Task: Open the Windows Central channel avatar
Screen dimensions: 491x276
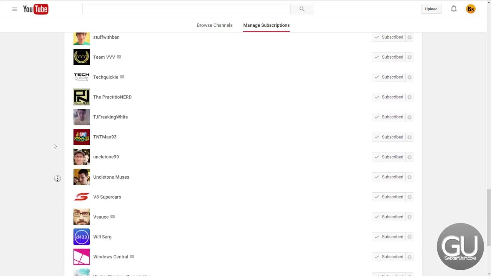Action: coord(81,256)
